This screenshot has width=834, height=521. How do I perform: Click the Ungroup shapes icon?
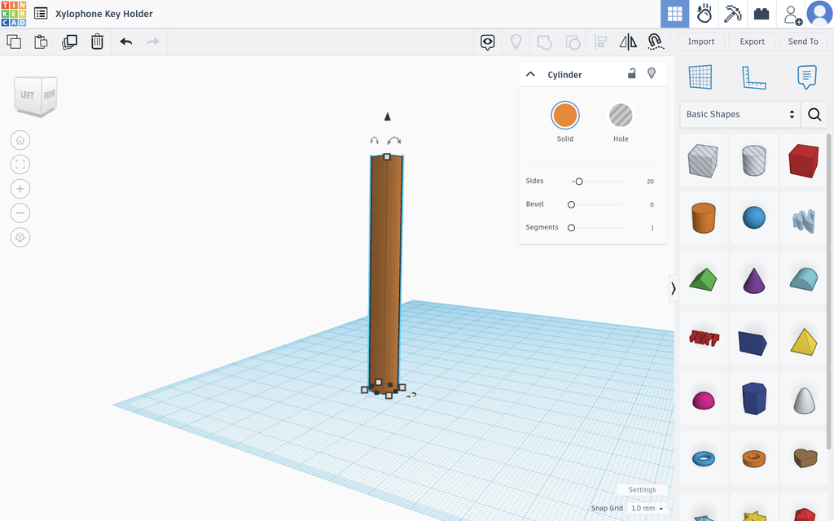(573, 42)
